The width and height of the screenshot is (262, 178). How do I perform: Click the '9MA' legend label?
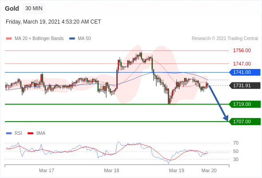pyautogui.click(x=41, y=133)
